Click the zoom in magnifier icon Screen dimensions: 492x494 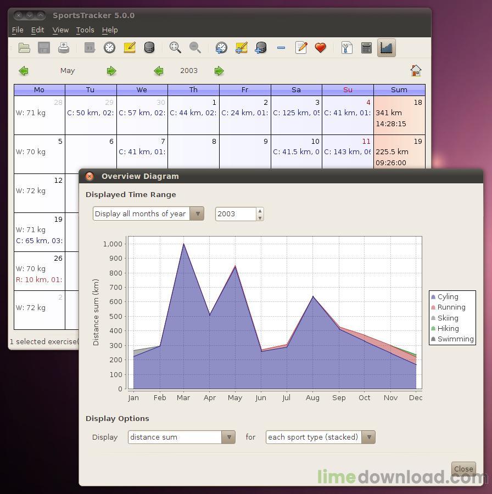[175, 48]
